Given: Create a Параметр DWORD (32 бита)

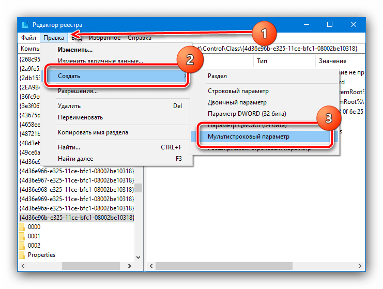Looking at the screenshot, I should [x=265, y=114].
